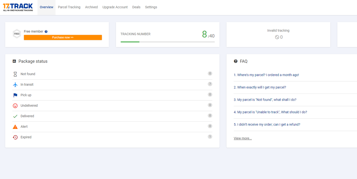
Task: Open the Settings tab
Action: pos(151,7)
